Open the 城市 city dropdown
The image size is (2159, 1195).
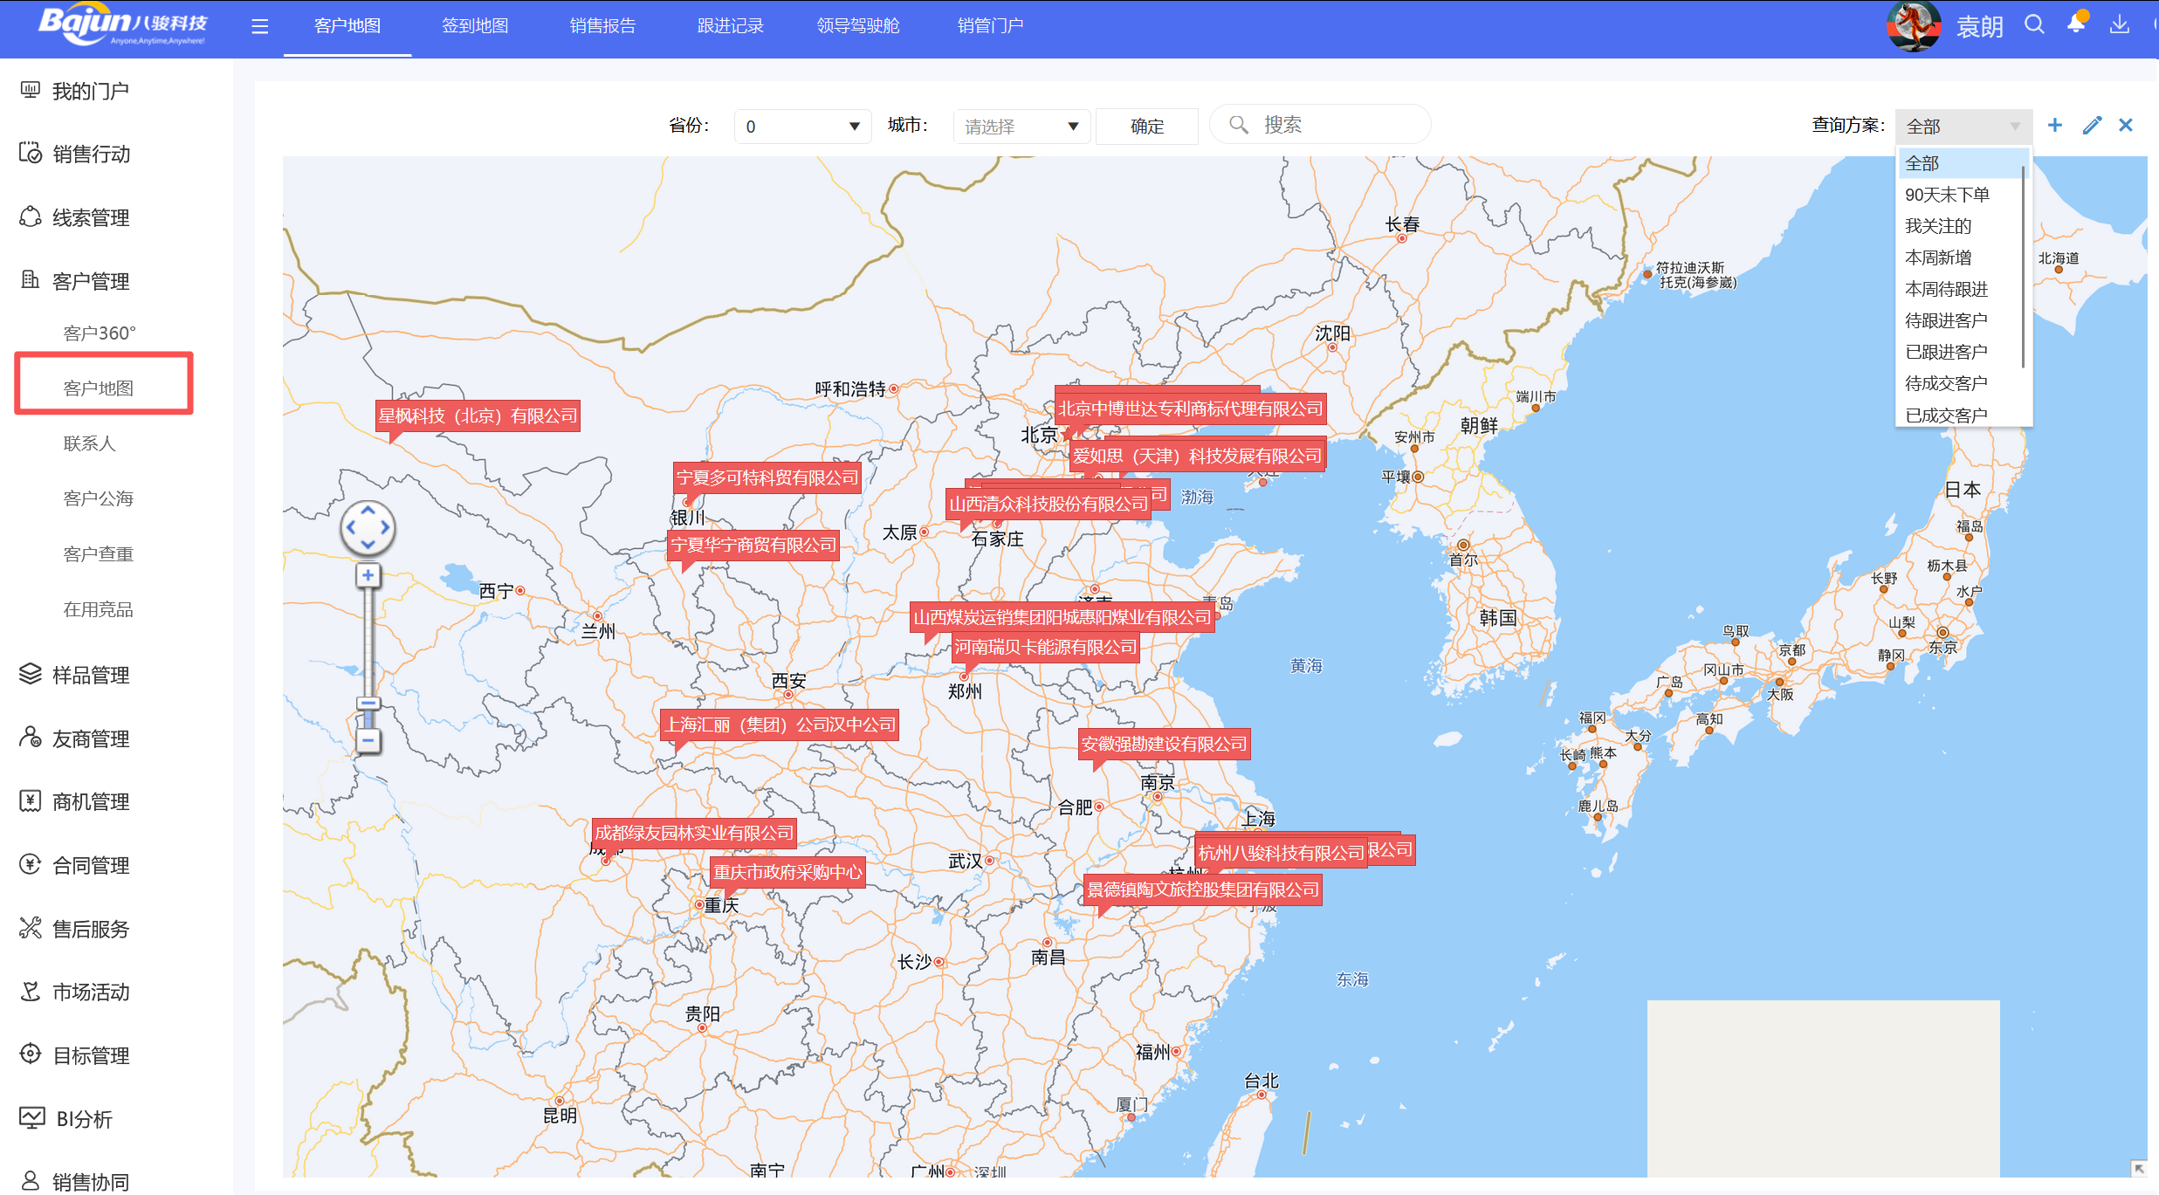click(1021, 127)
